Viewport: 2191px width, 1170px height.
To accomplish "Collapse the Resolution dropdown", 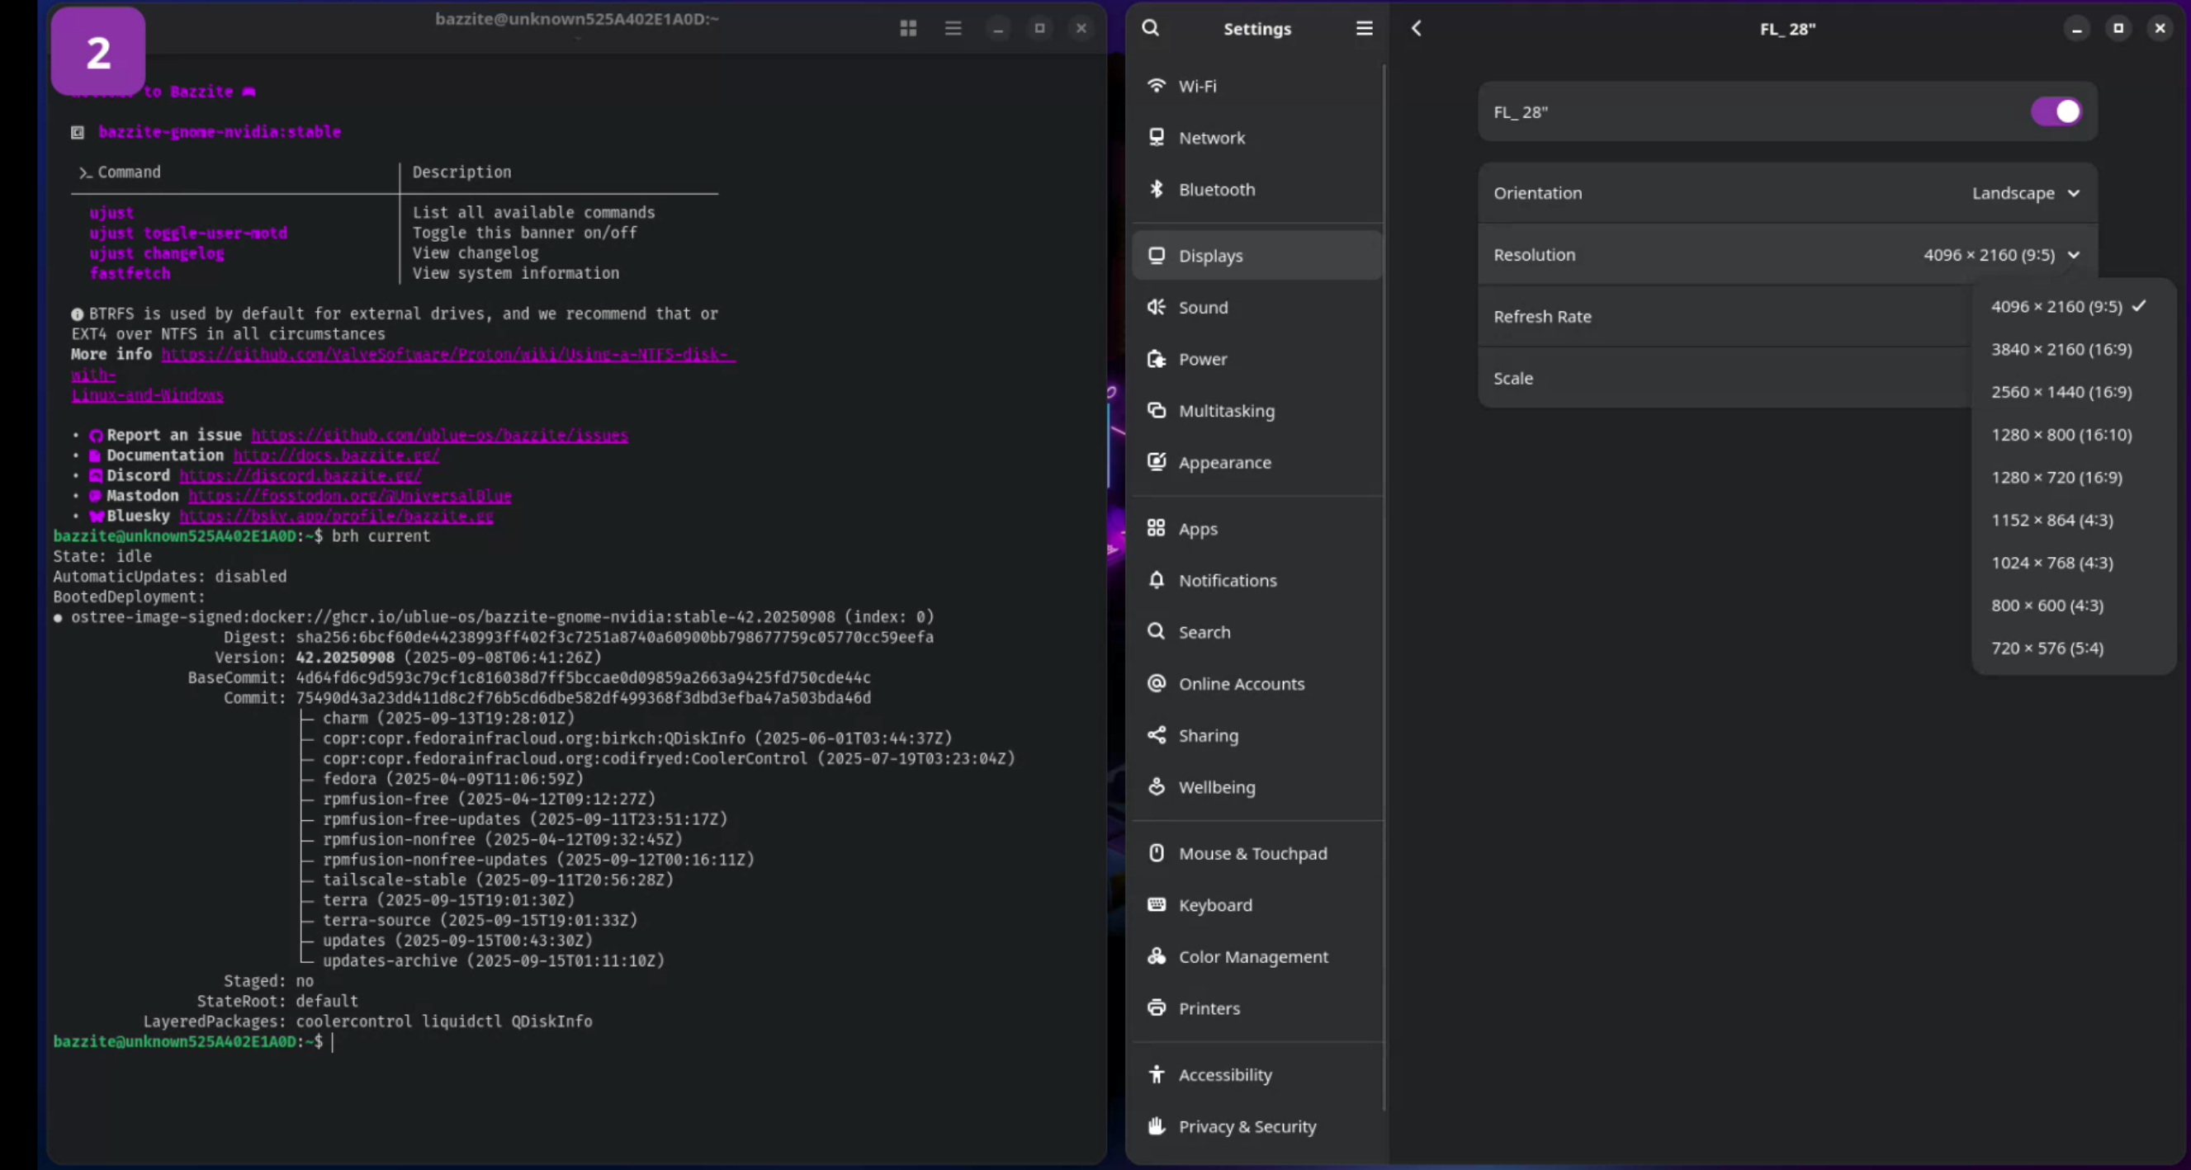I will pos(2000,255).
